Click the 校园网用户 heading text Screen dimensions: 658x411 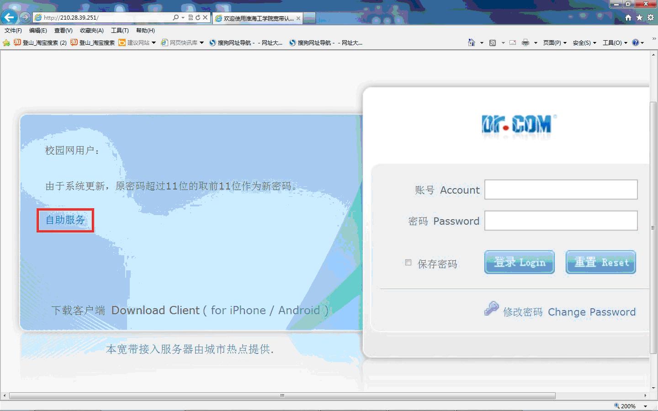point(72,151)
